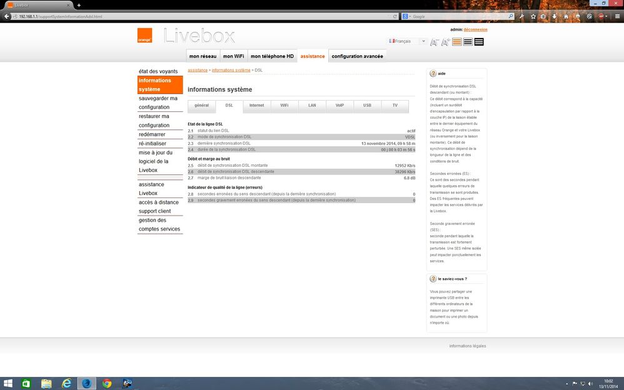Go to the browser home page icon
Image resolution: width=624 pixels, height=390 pixels.
click(566, 16)
